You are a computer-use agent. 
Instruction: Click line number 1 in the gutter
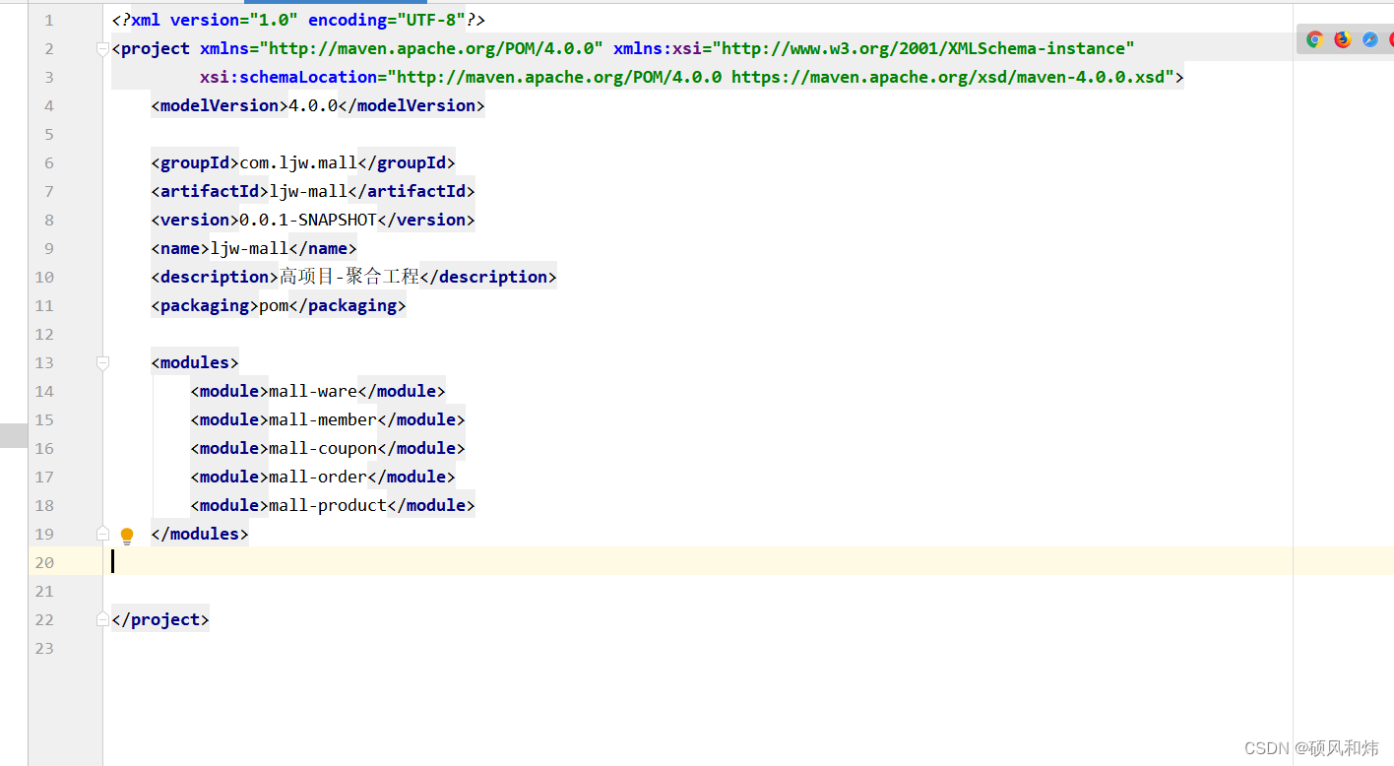(x=49, y=20)
